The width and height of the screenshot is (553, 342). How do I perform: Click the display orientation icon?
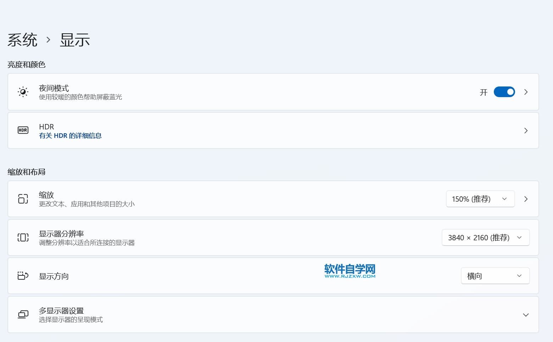click(23, 276)
